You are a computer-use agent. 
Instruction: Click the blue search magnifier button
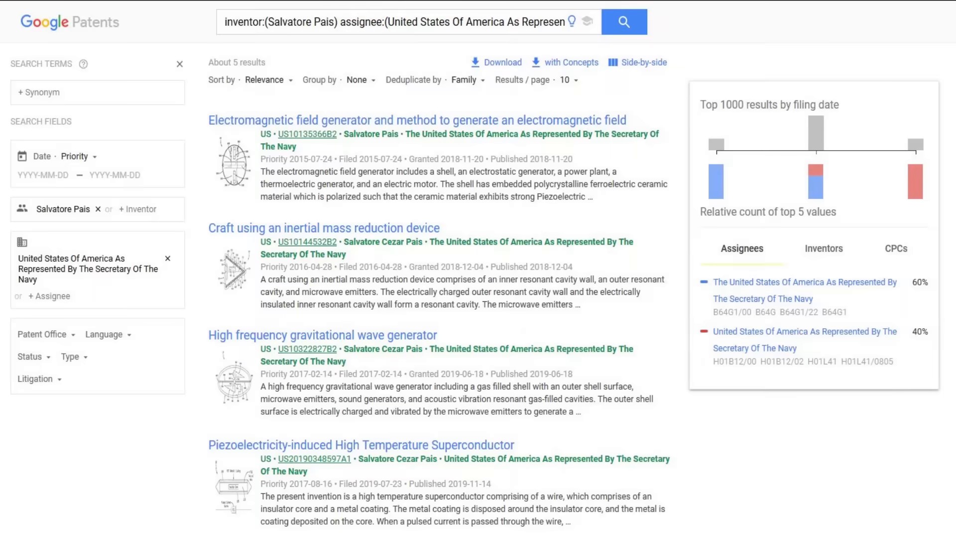(624, 22)
